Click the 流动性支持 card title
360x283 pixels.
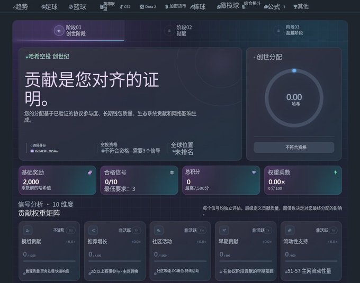click(x=295, y=242)
